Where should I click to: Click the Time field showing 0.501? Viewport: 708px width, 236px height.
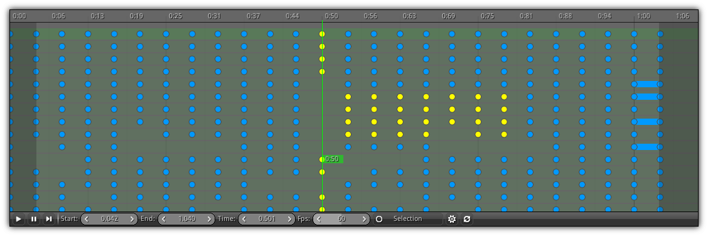click(x=267, y=219)
